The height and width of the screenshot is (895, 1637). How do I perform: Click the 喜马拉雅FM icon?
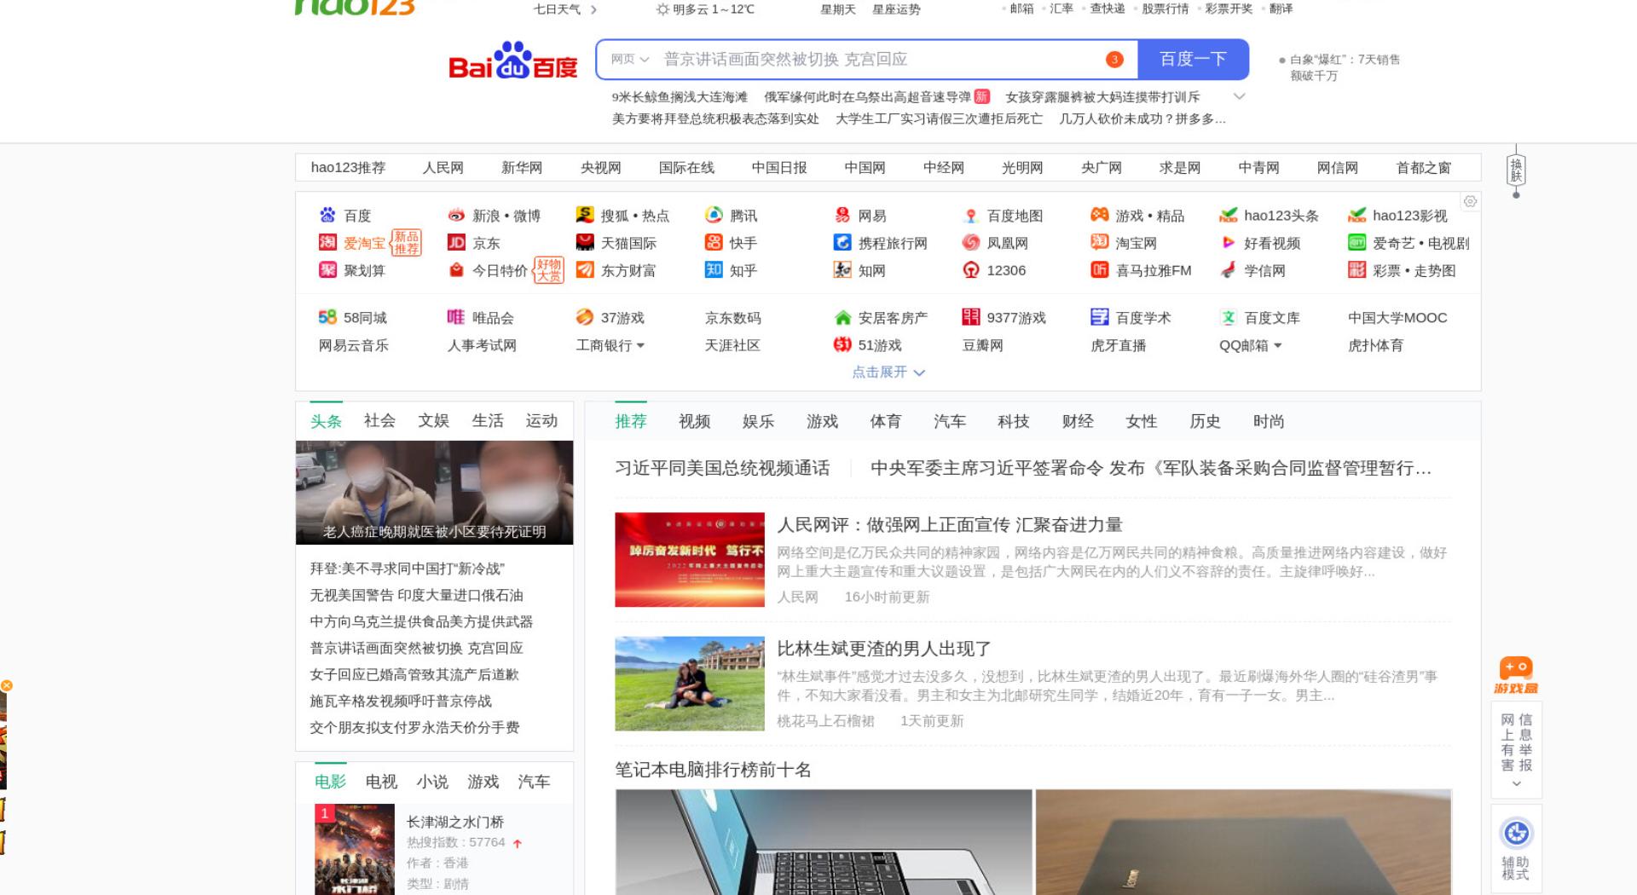[1100, 269]
